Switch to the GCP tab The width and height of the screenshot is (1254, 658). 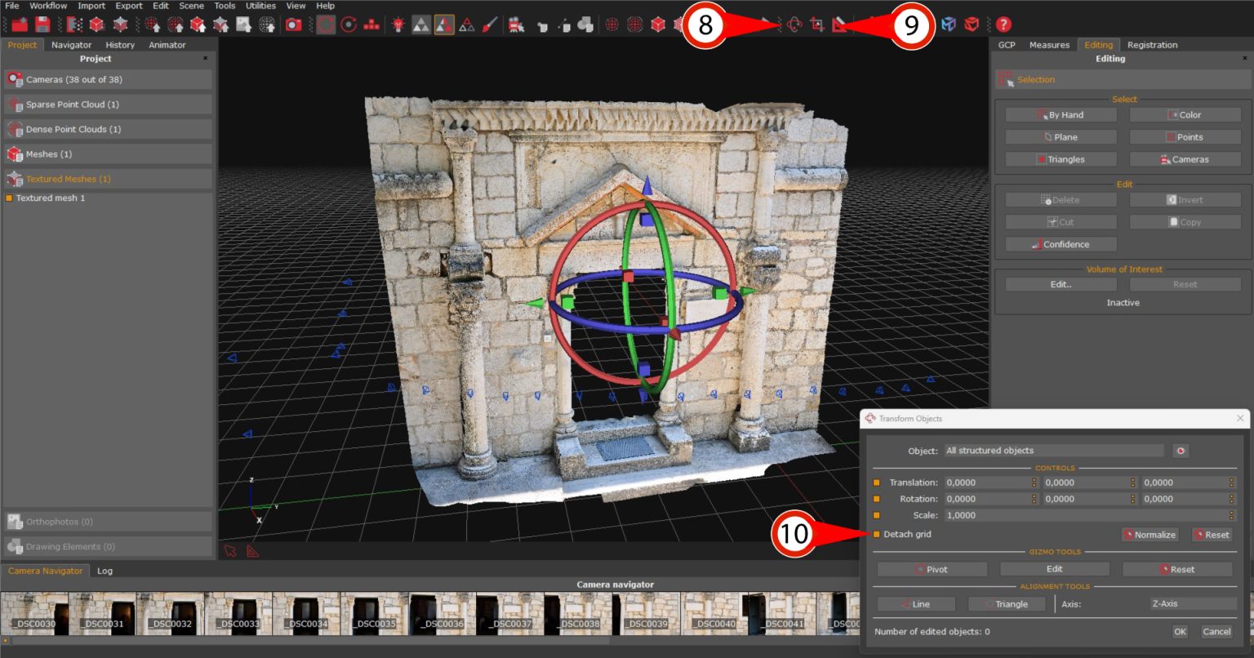(1006, 45)
